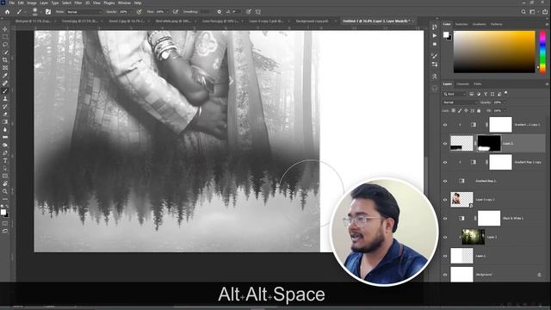Open the File menu
551x310 pixels.
point(11,3)
